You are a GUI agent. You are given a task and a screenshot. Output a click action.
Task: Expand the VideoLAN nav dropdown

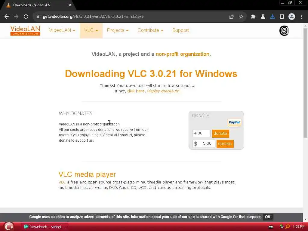click(x=62, y=30)
